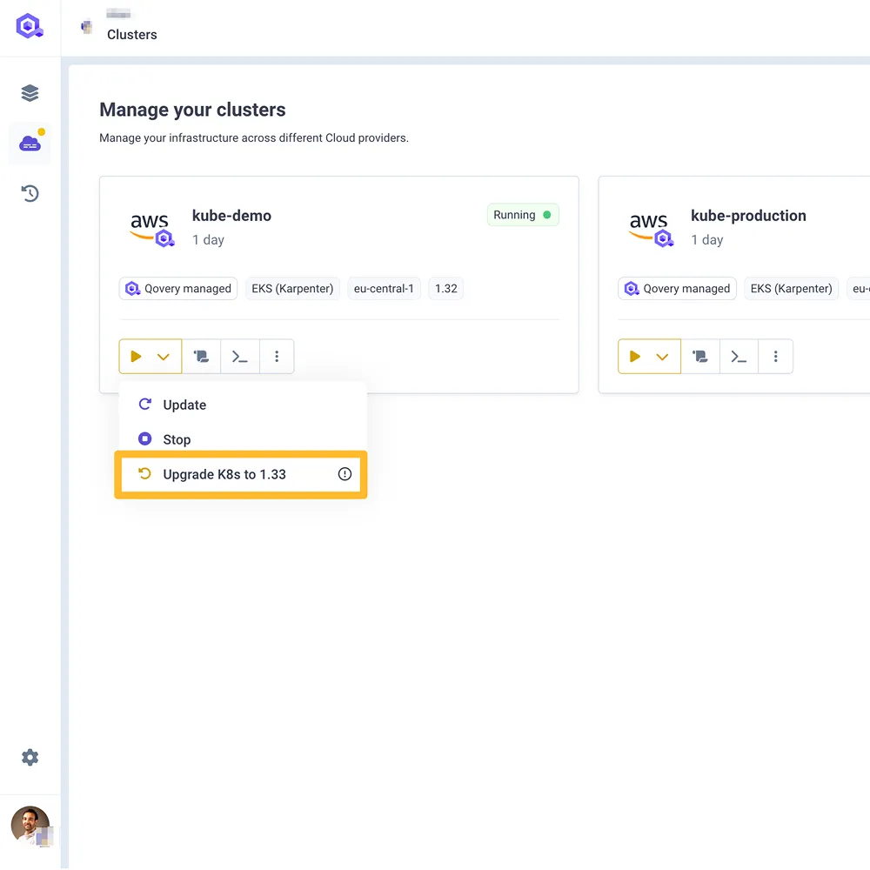The height and width of the screenshot is (870, 870).
Task: Click kube-demo 1 day age text
Action: tap(208, 240)
